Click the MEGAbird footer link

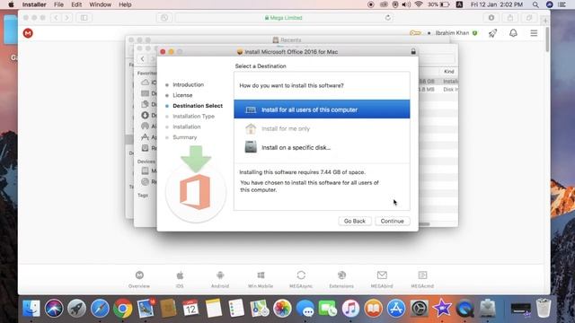click(x=382, y=279)
